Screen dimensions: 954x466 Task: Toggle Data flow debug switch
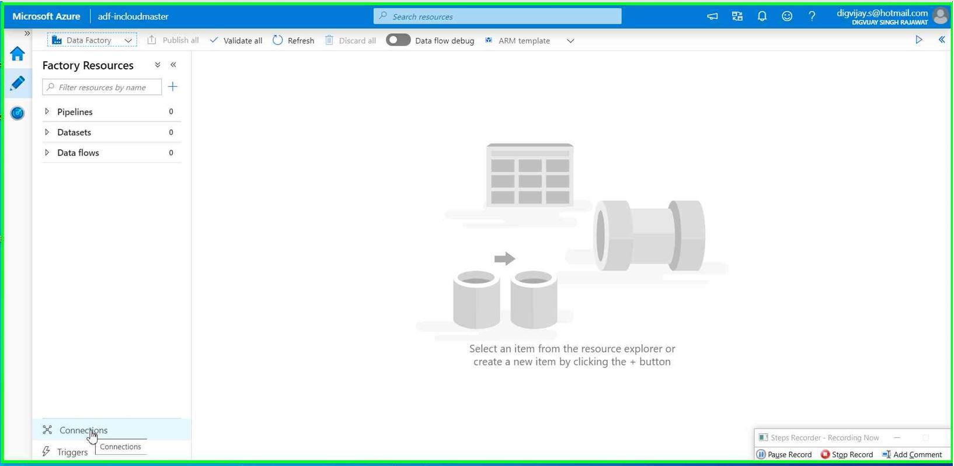pyautogui.click(x=398, y=40)
